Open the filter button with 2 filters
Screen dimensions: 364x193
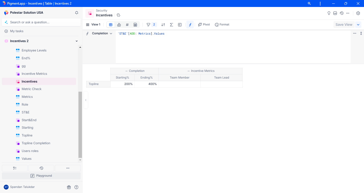click(x=151, y=25)
